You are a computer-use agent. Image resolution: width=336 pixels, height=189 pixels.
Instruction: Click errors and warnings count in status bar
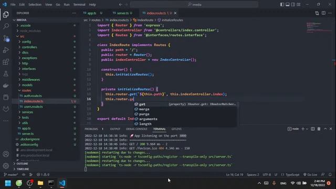point(43,174)
